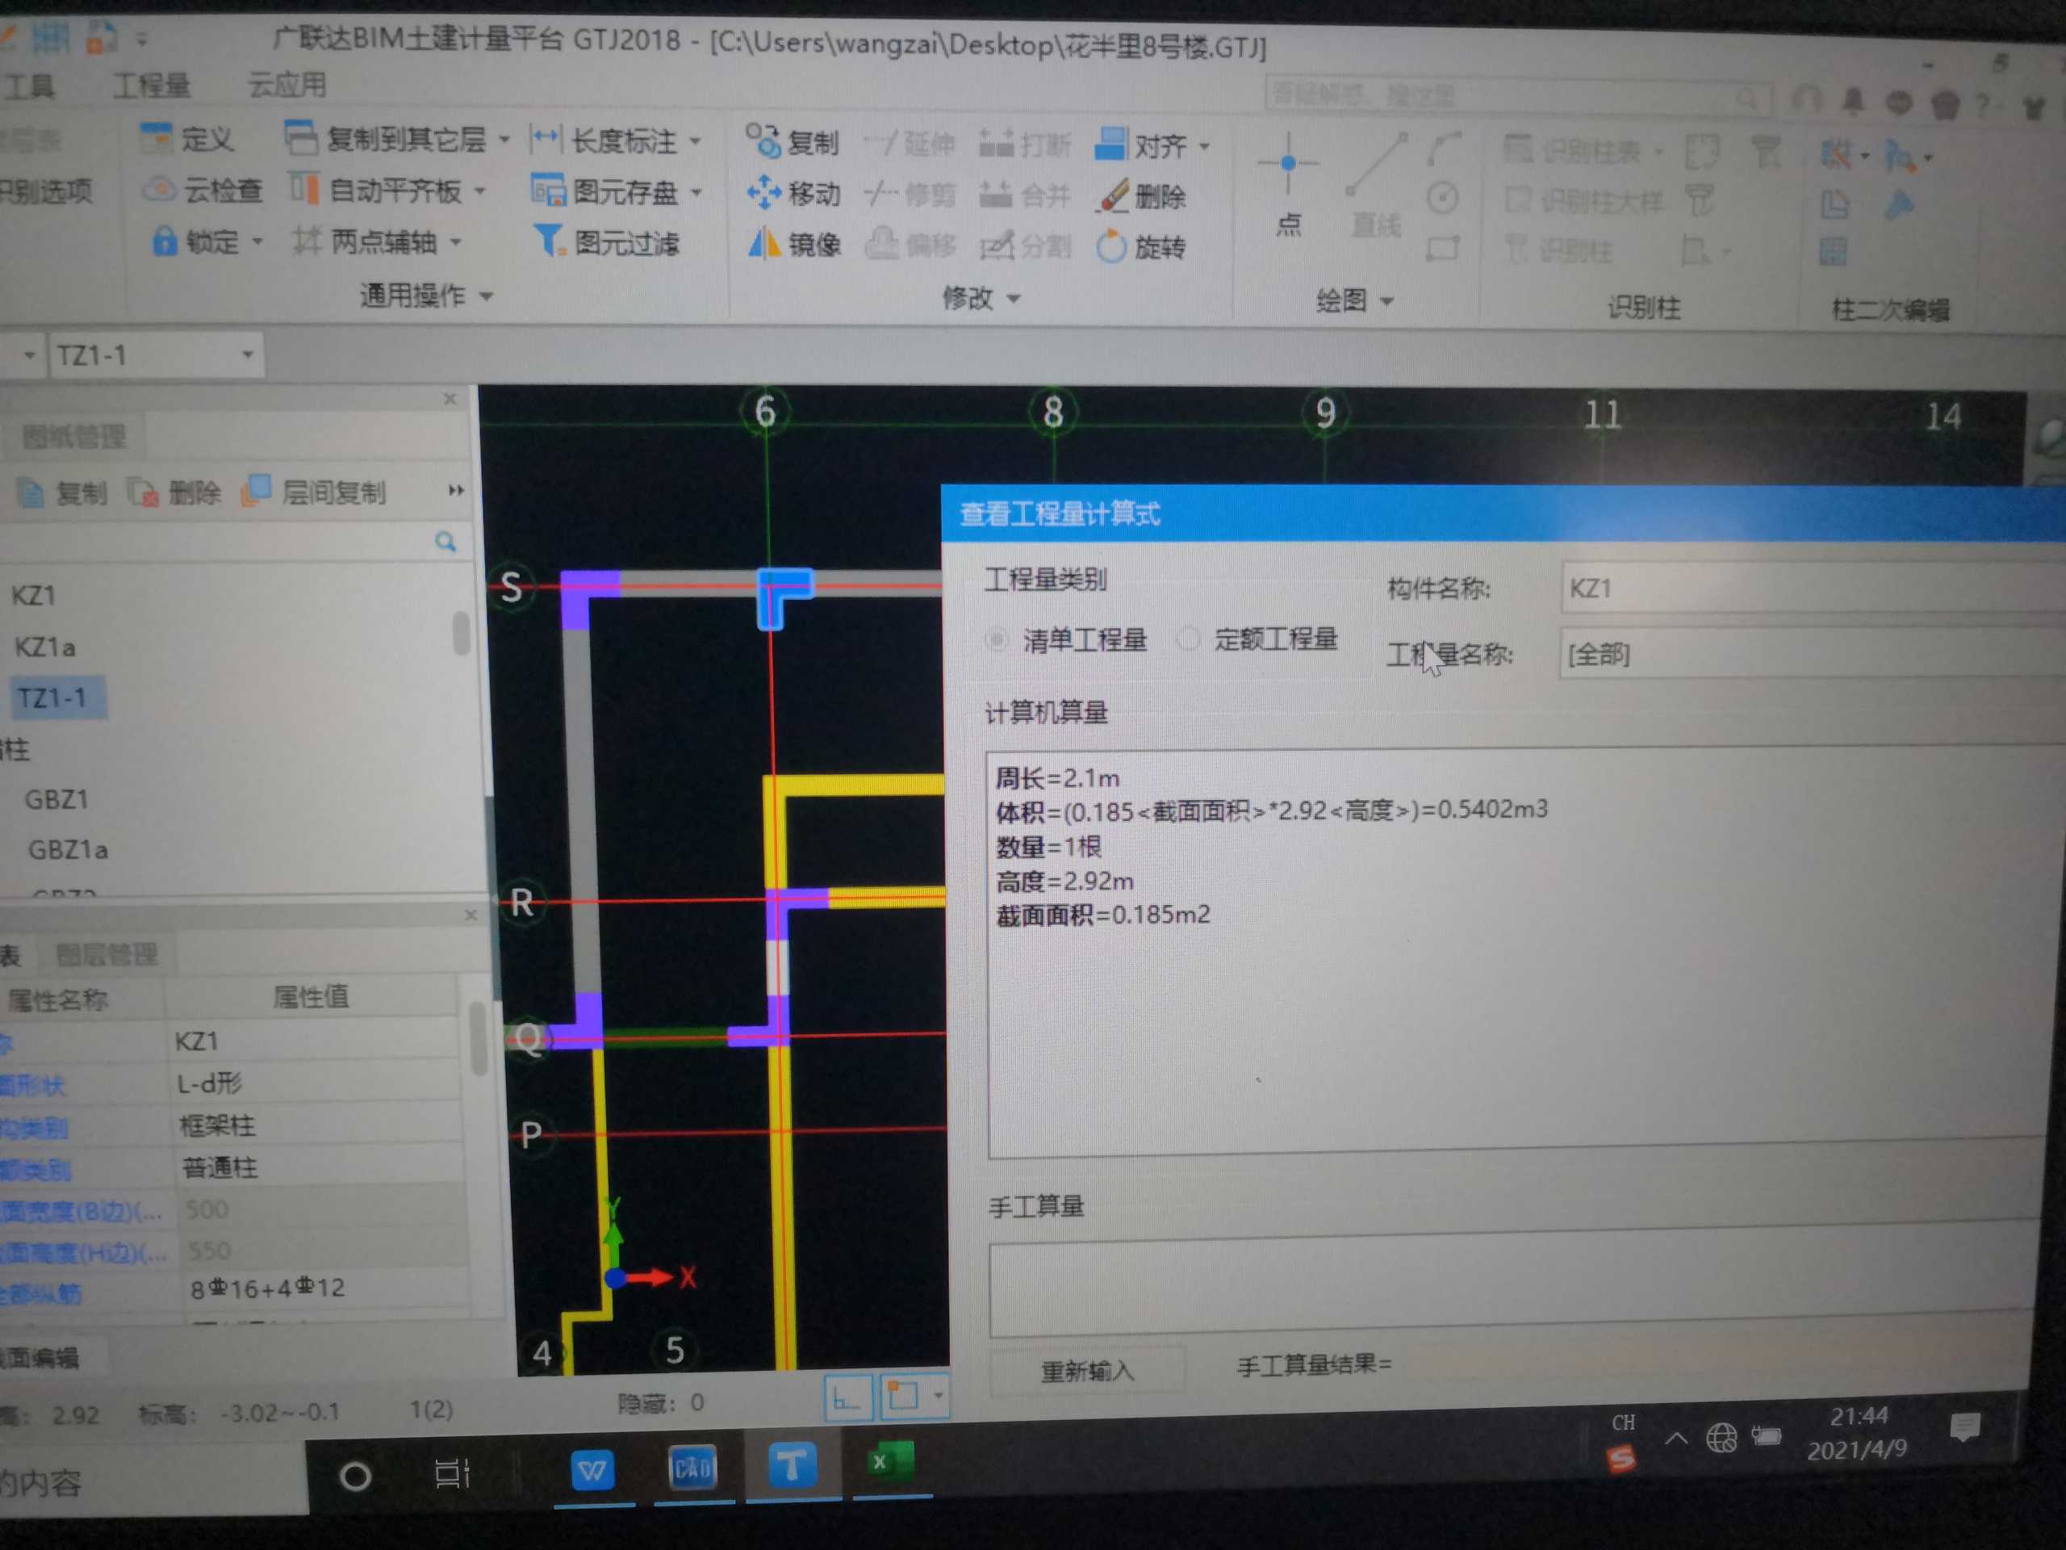This screenshot has width=2066, height=1550.
Task: Switch to 图层管理 tab
Action: pyautogui.click(x=107, y=955)
